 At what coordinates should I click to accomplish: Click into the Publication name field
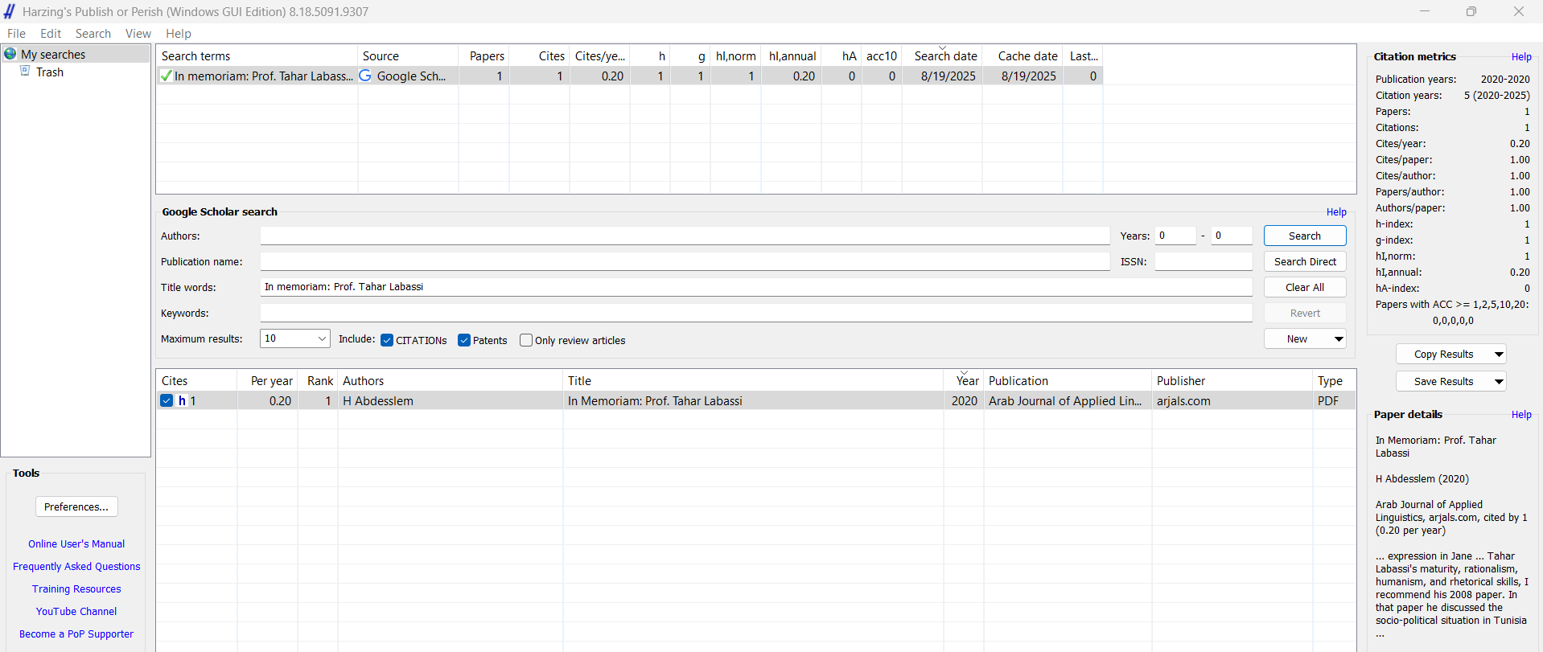click(685, 261)
